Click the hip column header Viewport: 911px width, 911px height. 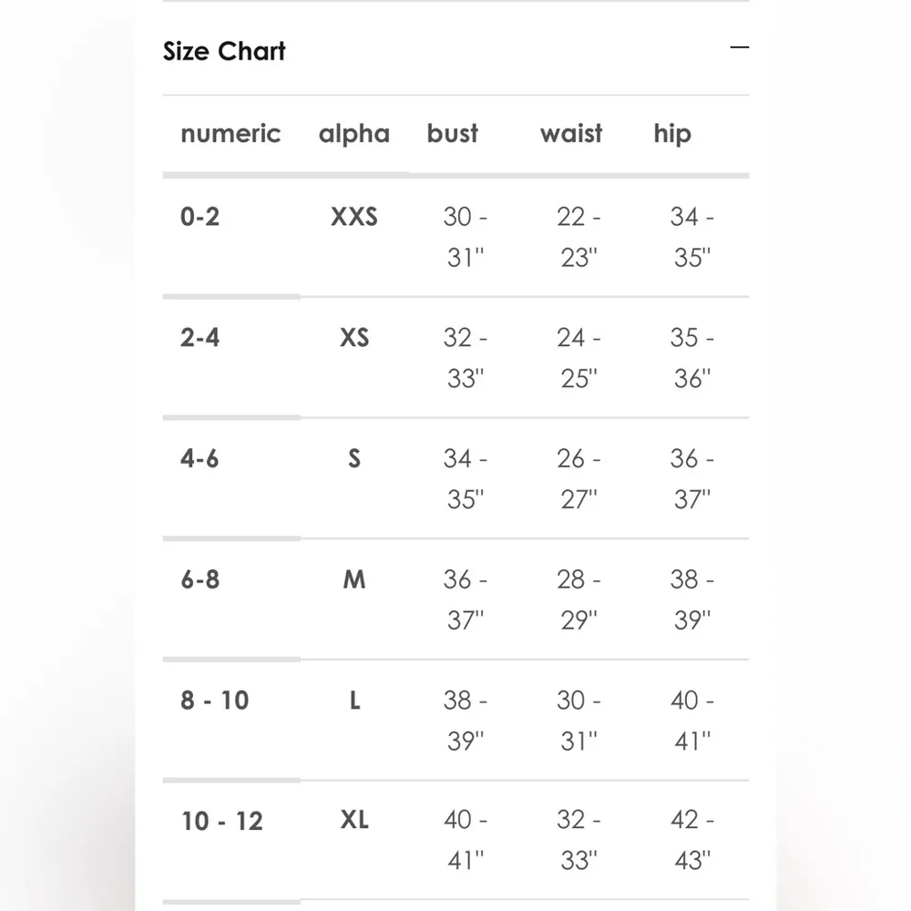(672, 134)
